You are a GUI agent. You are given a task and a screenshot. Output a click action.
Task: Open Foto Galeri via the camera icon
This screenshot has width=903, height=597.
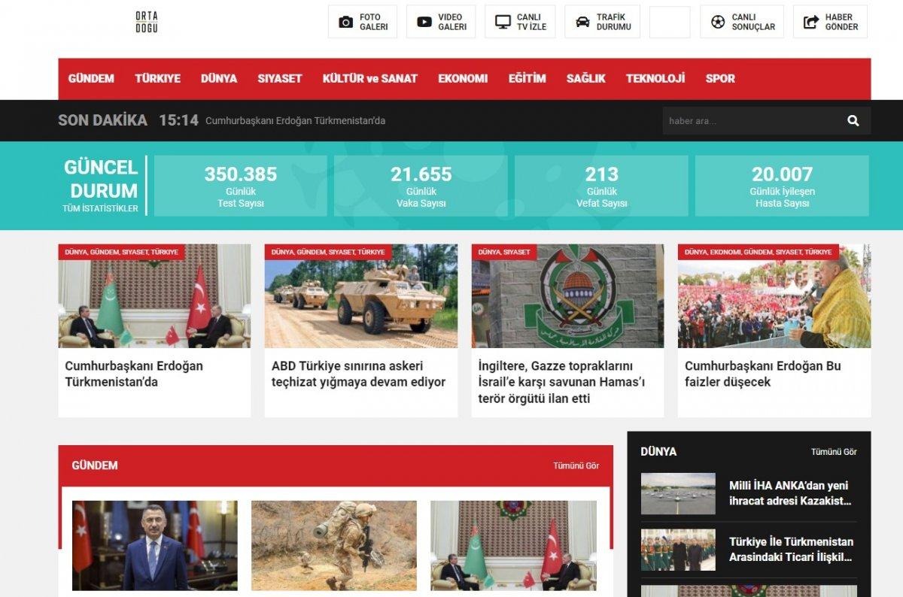(345, 21)
